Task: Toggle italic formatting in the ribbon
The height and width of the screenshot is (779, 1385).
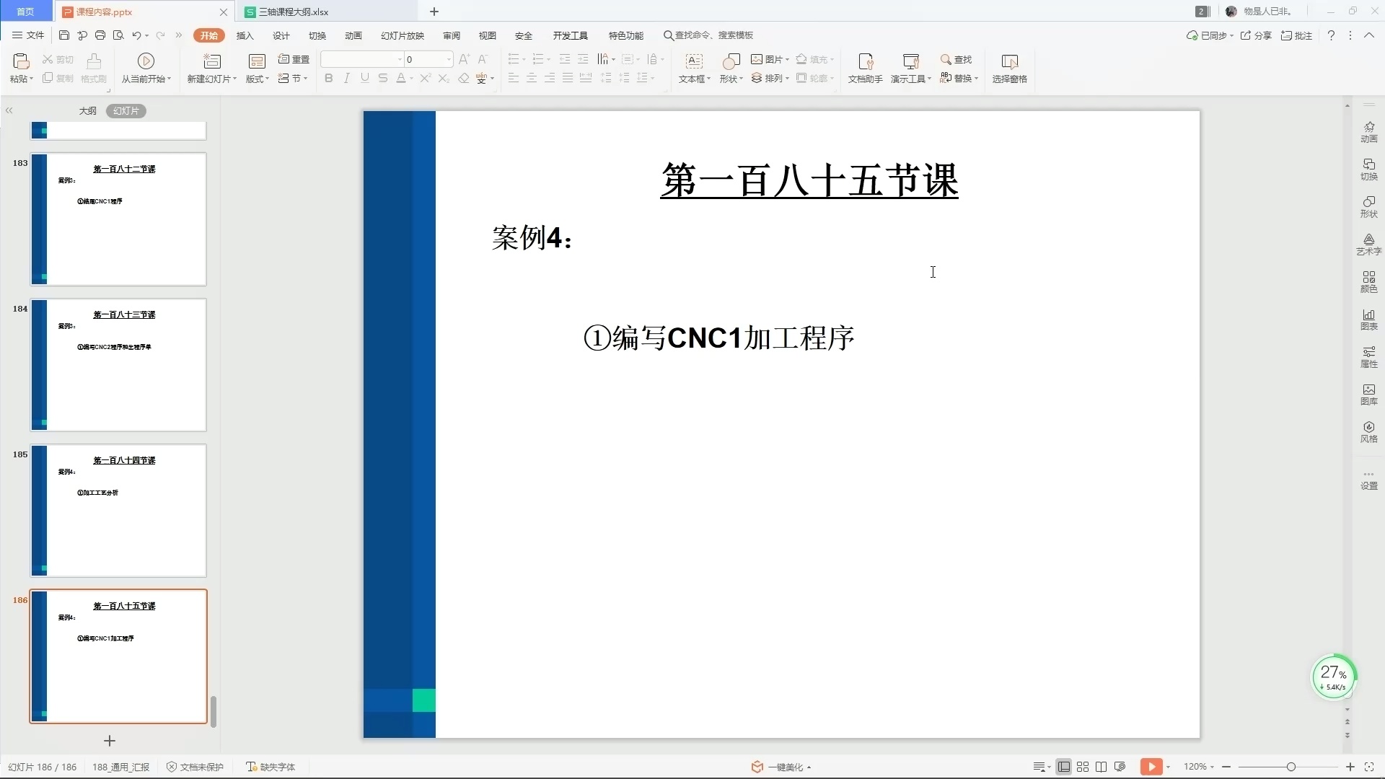Action: click(346, 78)
